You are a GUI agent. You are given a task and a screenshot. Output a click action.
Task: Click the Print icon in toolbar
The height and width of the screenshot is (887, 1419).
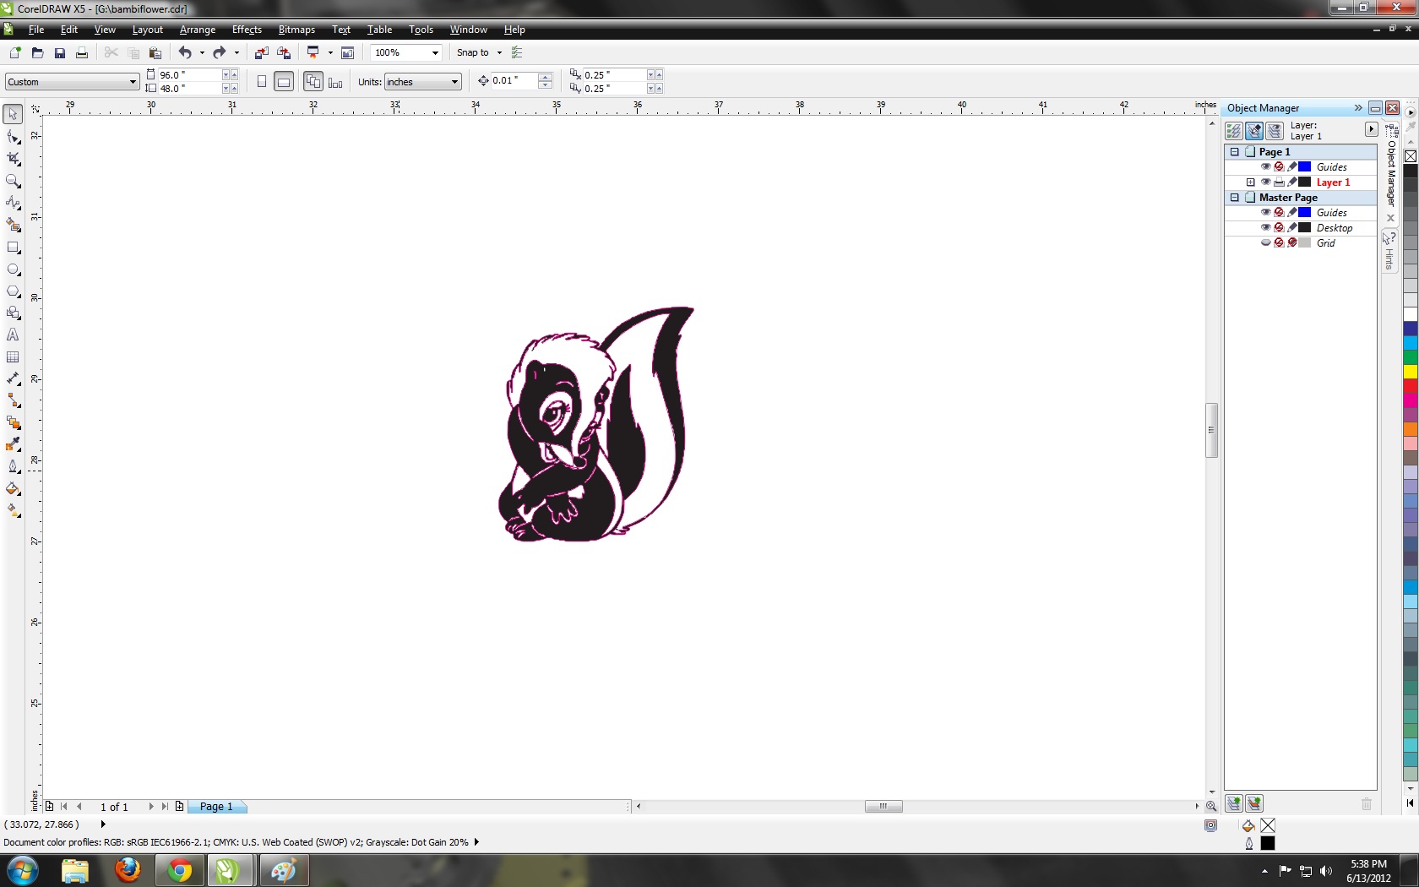[81, 52]
